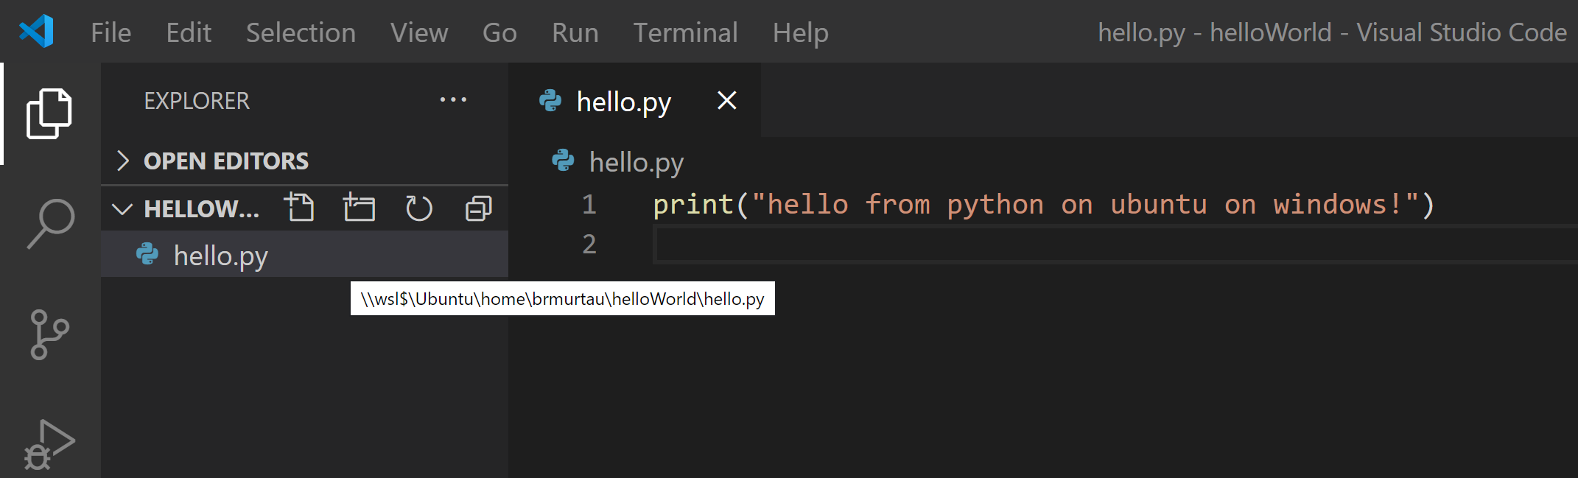
Task: Click hello.py in the editor breadcrumb
Action: [x=637, y=162]
